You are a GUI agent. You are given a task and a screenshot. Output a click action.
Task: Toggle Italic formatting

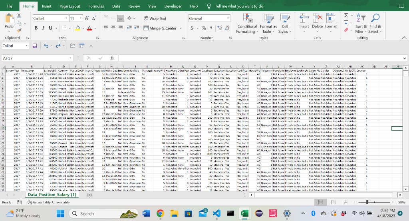coord(43,28)
